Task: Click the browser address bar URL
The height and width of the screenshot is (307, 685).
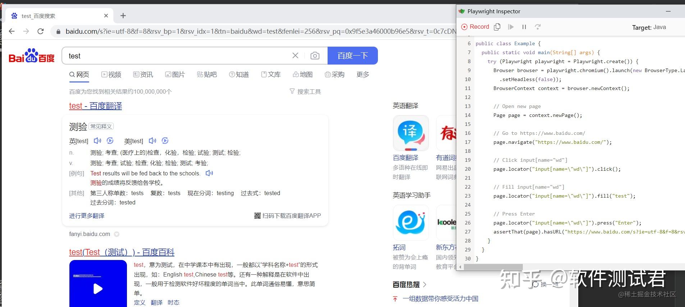Action: point(260,31)
